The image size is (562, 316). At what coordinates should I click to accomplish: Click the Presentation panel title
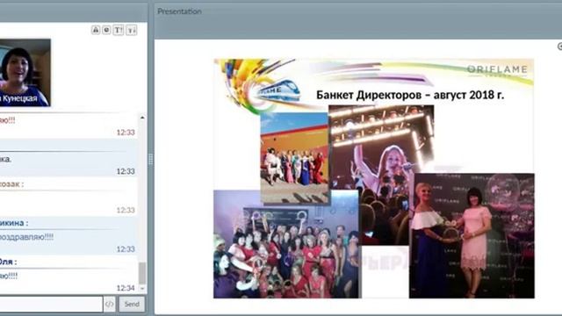tap(179, 11)
